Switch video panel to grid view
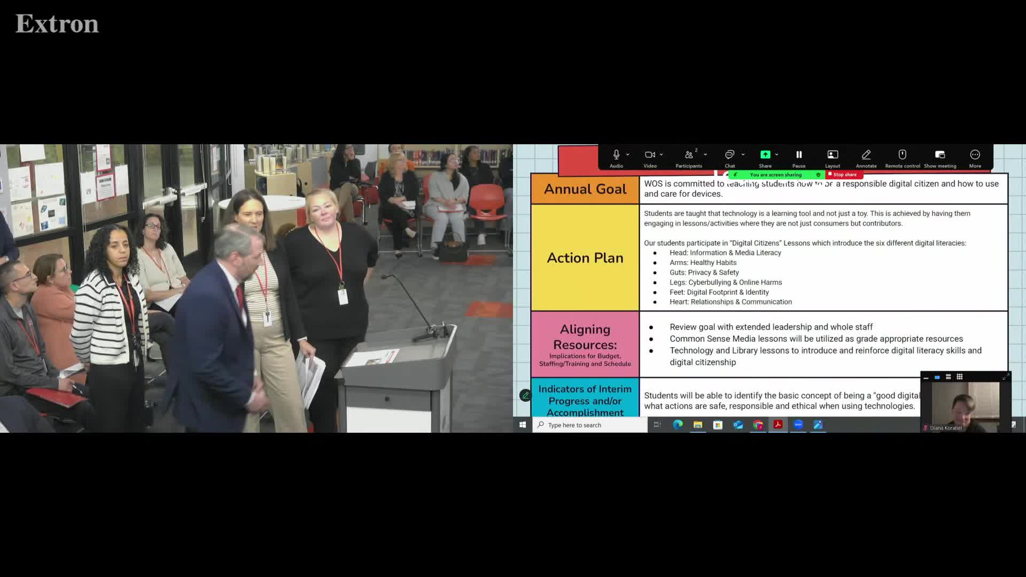This screenshot has height=577, width=1026. coord(960,377)
